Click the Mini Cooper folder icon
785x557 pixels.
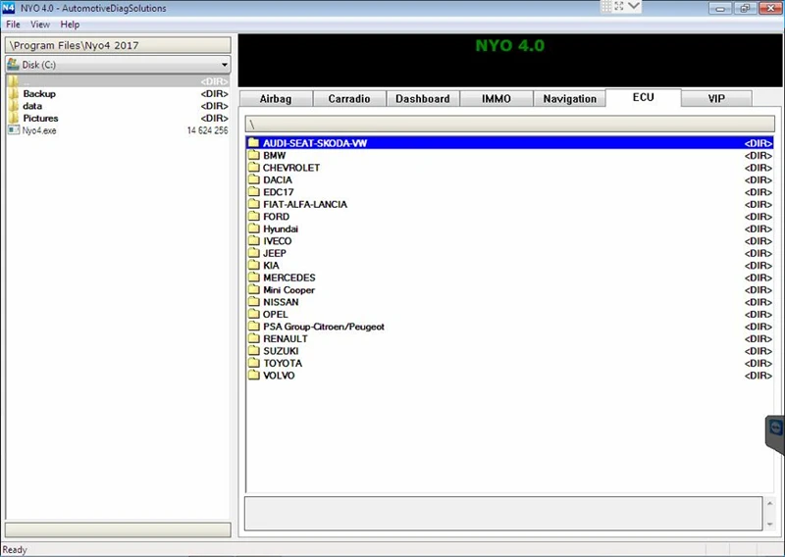coord(254,289)
